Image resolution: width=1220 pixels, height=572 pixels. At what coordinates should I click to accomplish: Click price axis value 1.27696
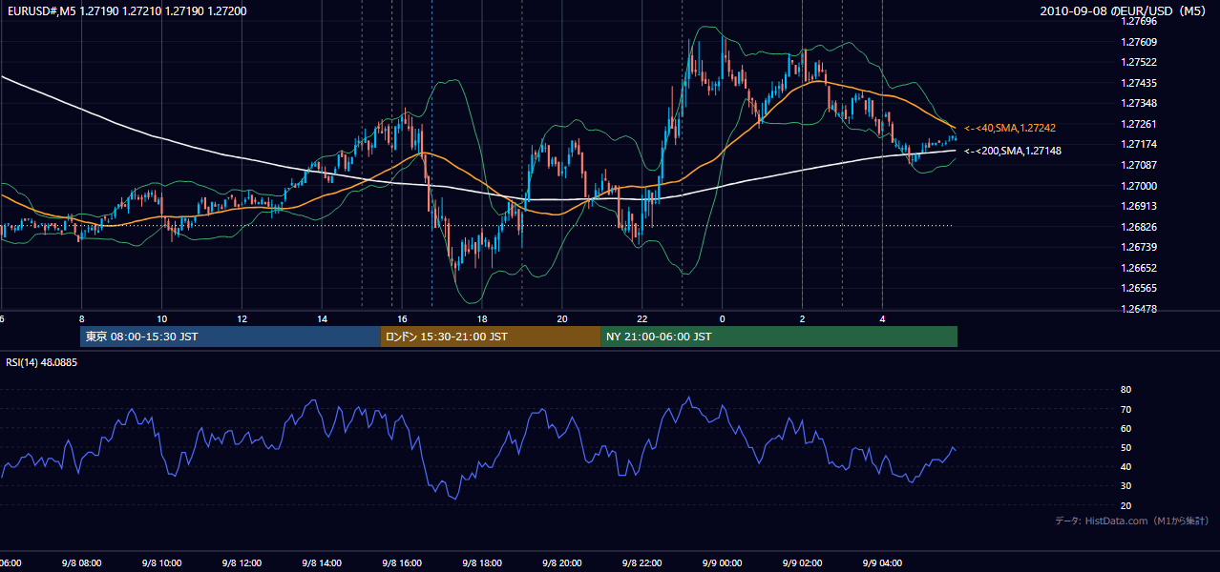coord(1138,21)
